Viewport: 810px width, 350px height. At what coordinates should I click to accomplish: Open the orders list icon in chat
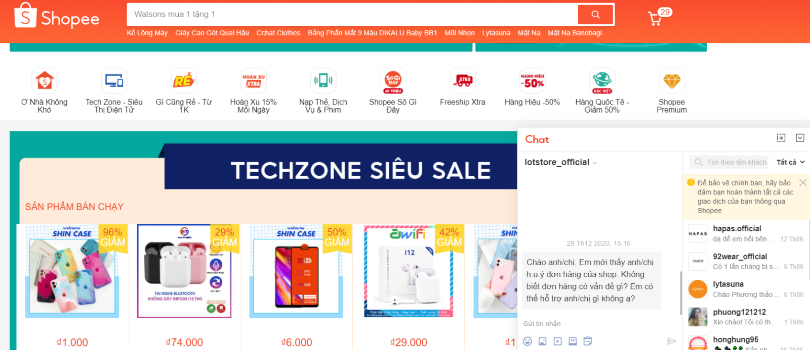point(588,341)
